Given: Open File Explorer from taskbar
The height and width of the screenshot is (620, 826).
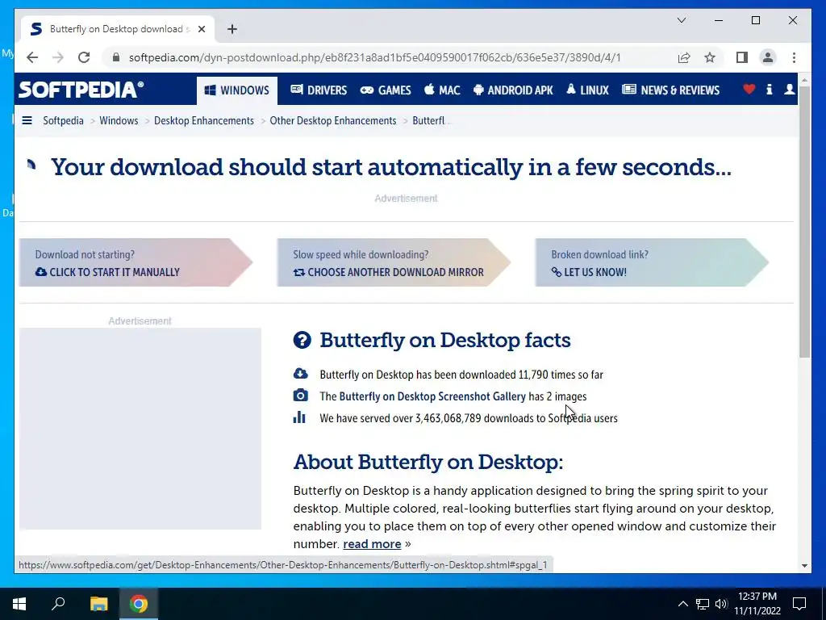Looking at the screenshot, I should click(x=98, y=604).
